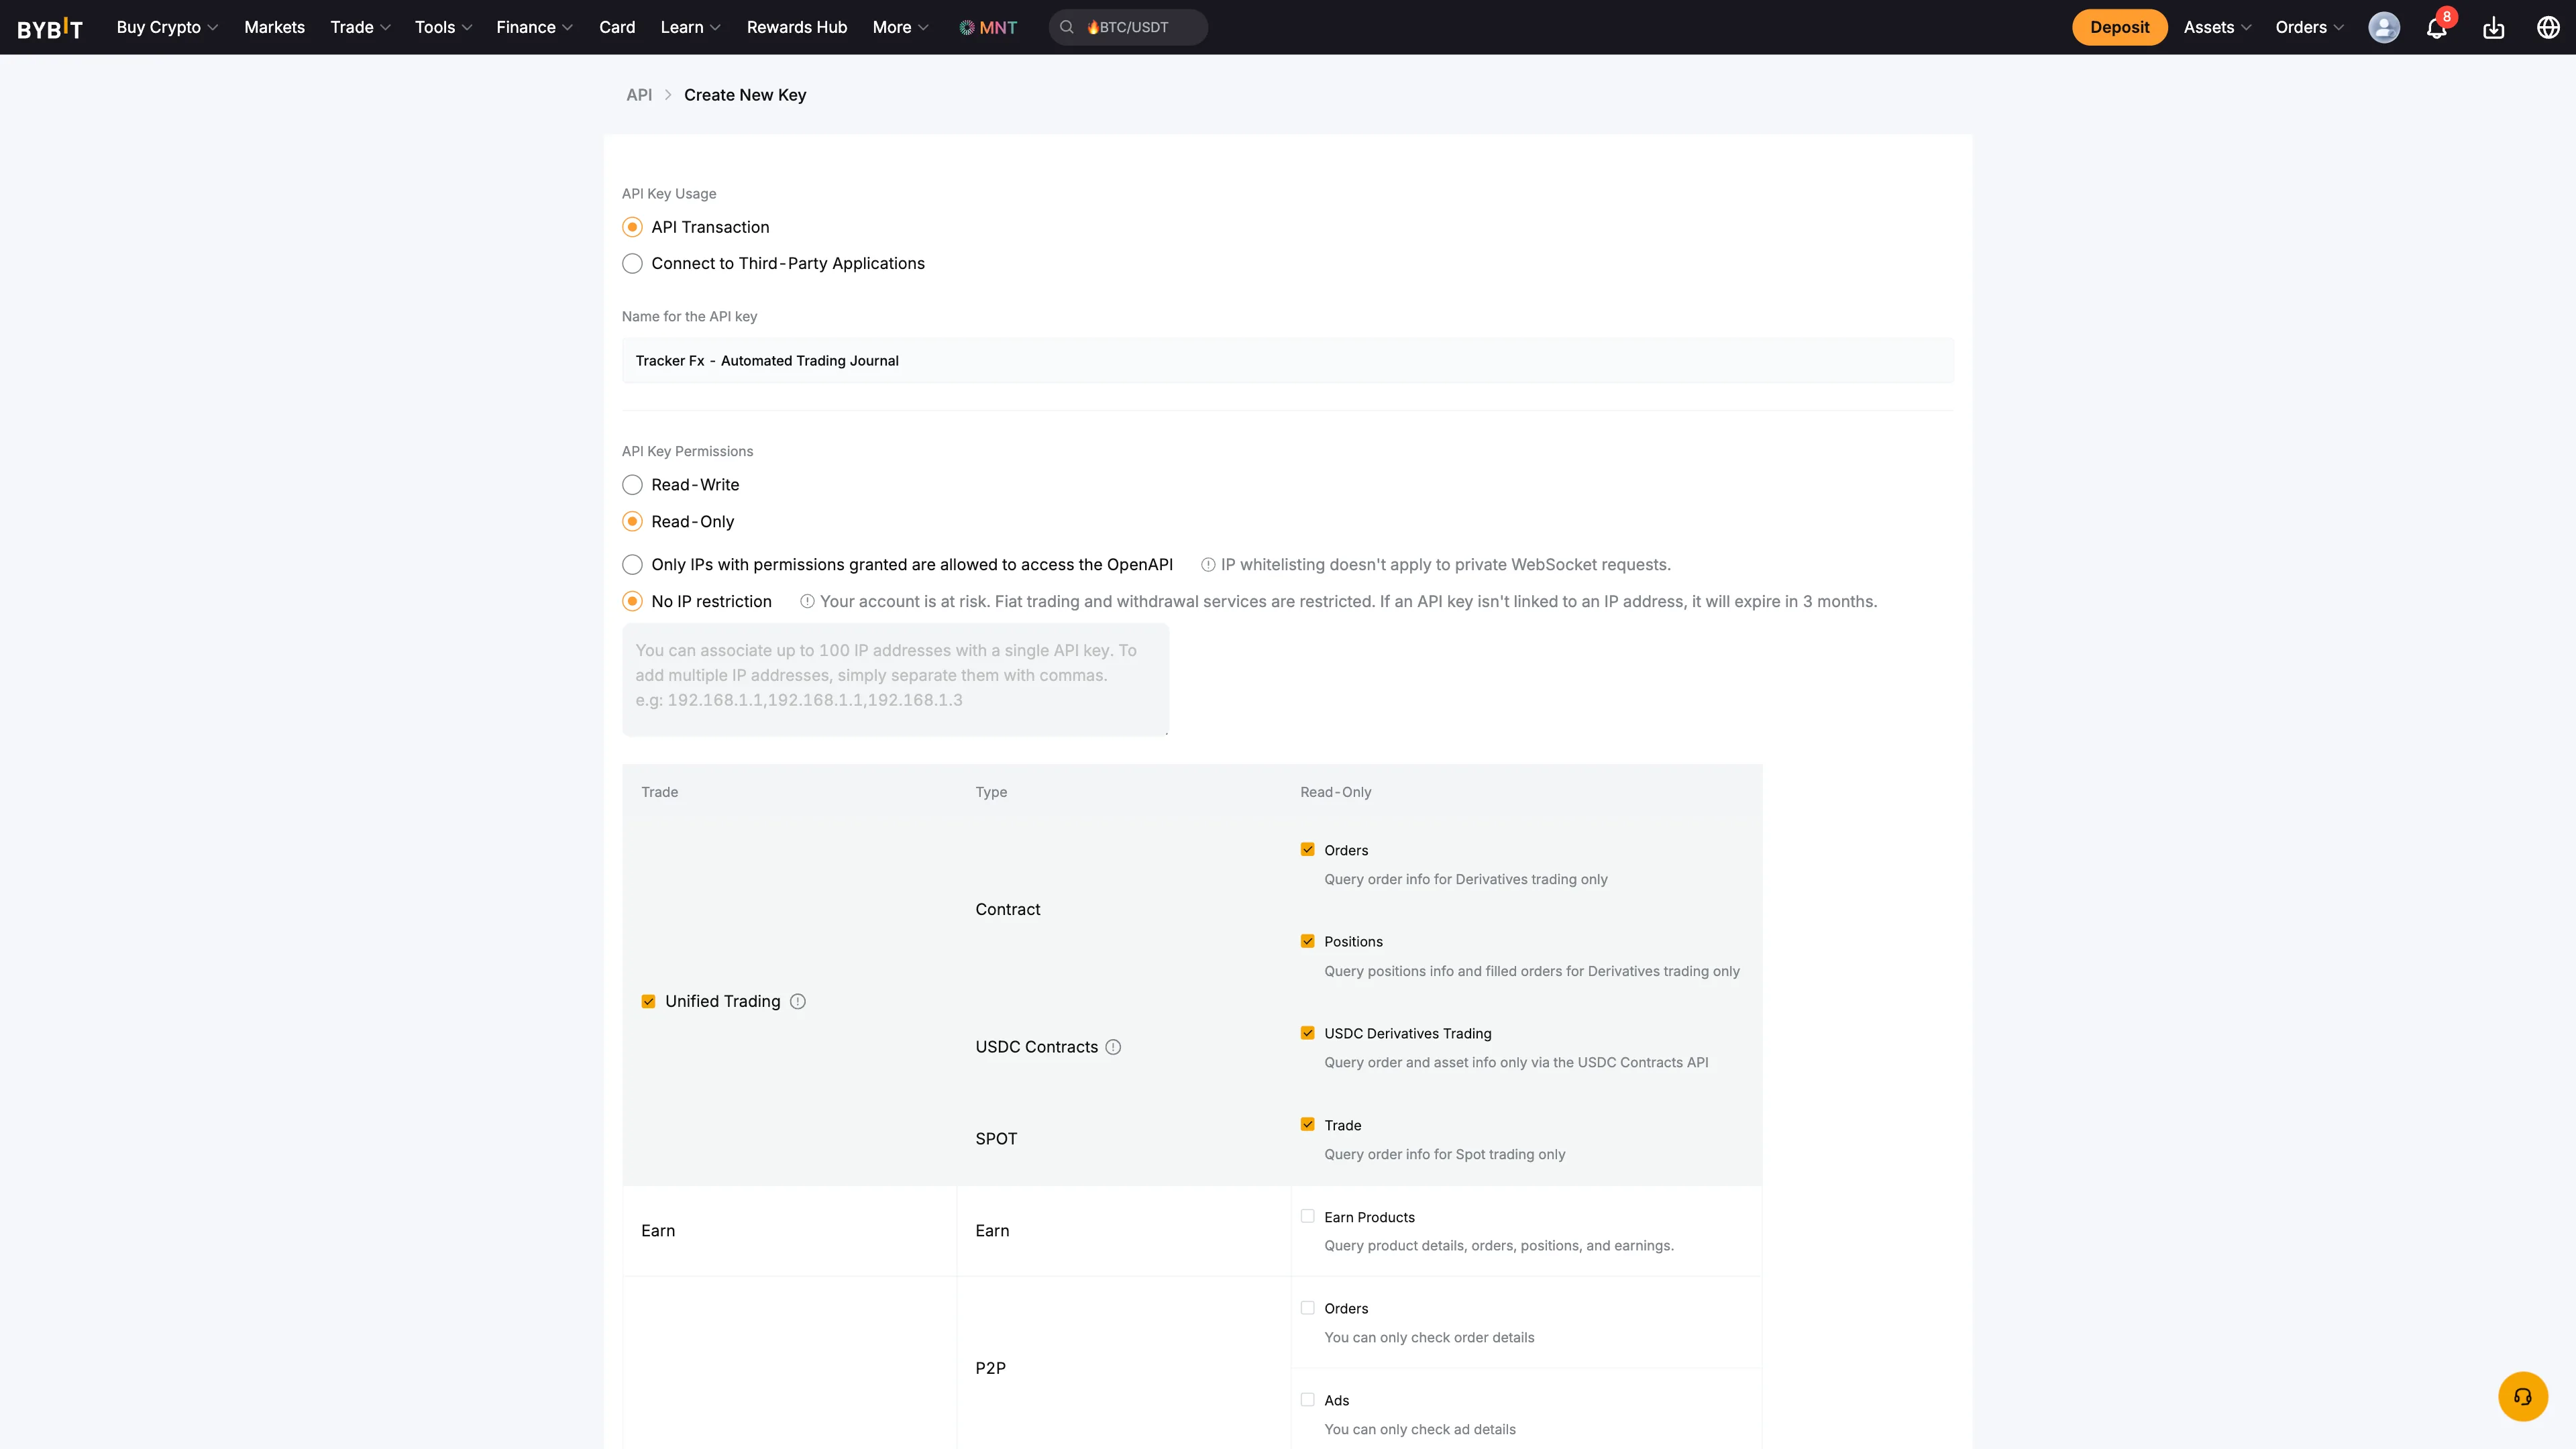Expand the Tools menu dropdown
This screenshot has width=2576, height=1449.
(x=443, y=27)
